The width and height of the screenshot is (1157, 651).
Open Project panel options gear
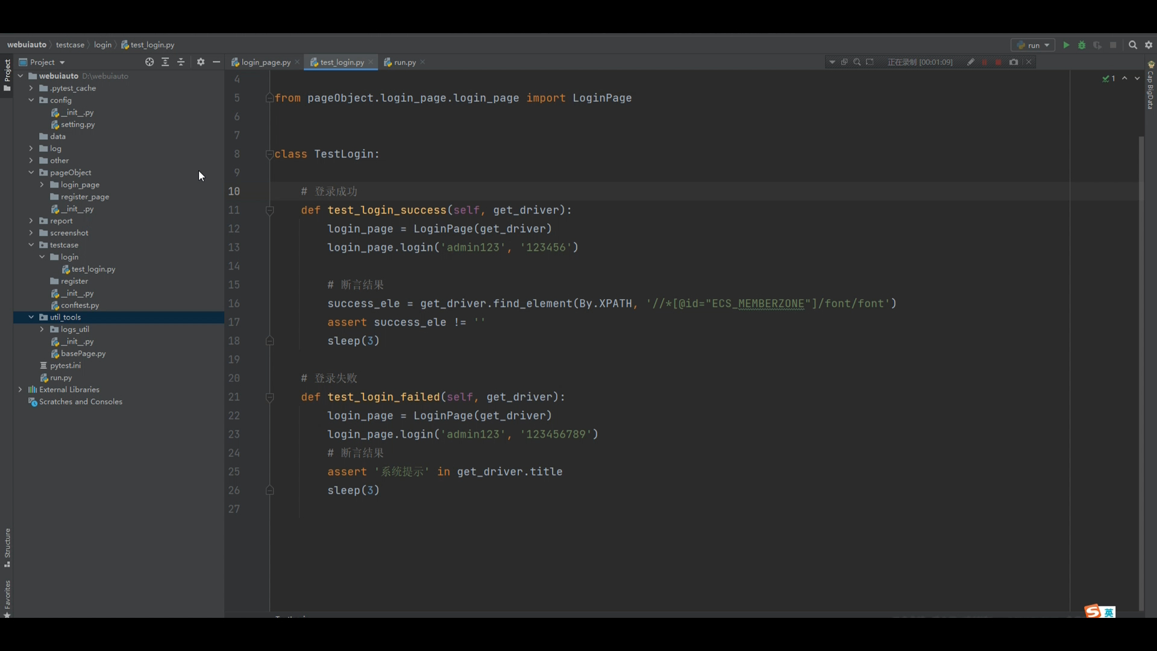click(x=201, y=62)
